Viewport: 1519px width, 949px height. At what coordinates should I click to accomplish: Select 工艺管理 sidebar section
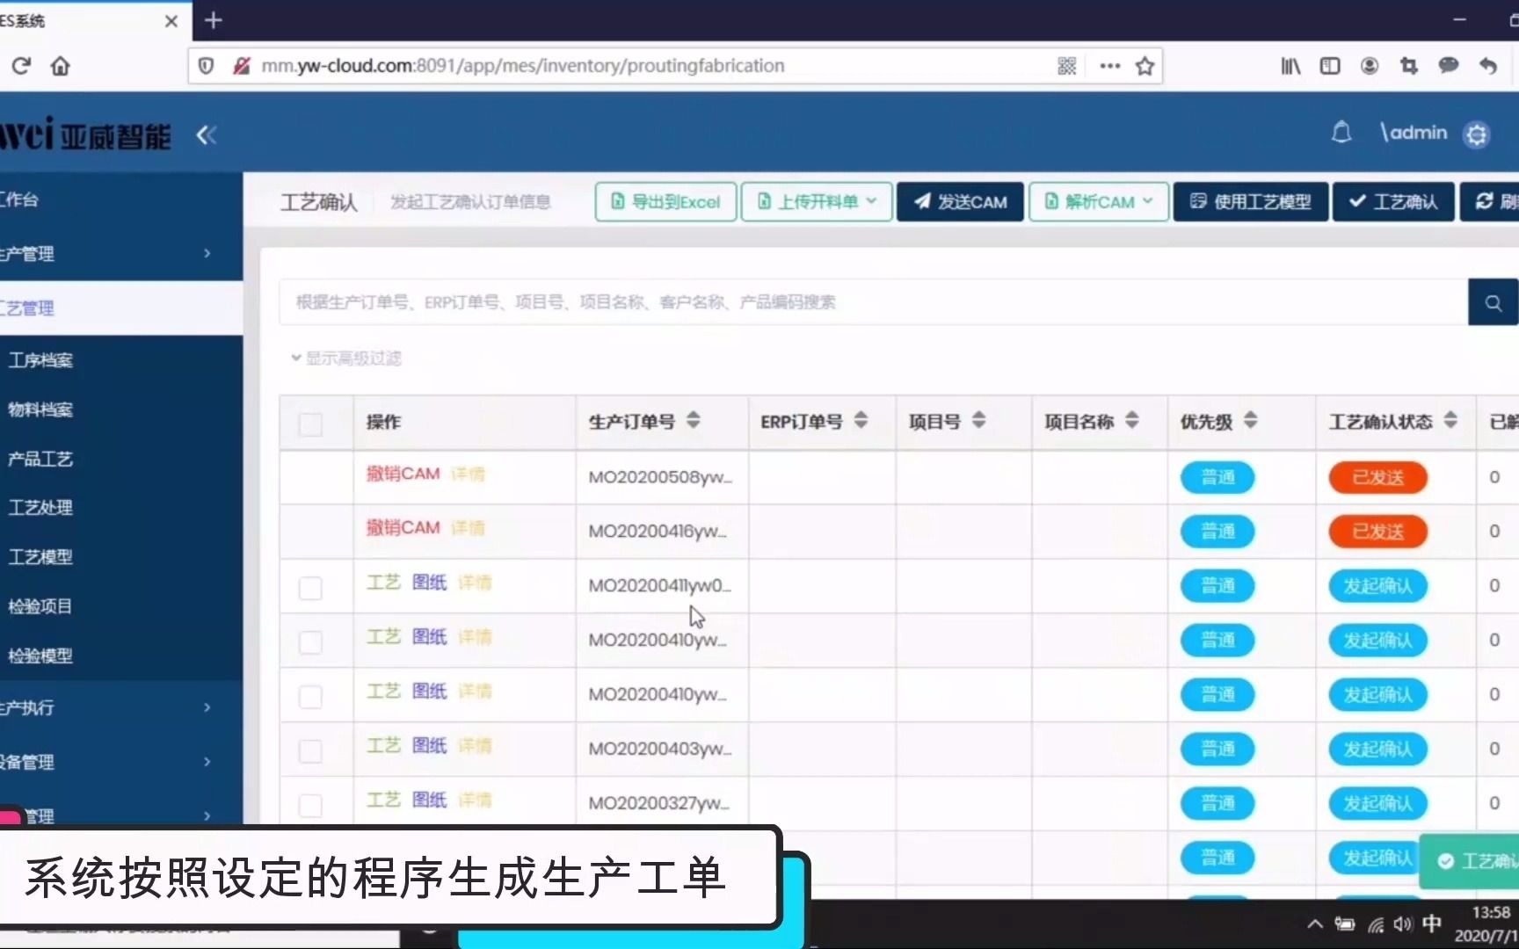pyautogui.click(x=121, y=308)
